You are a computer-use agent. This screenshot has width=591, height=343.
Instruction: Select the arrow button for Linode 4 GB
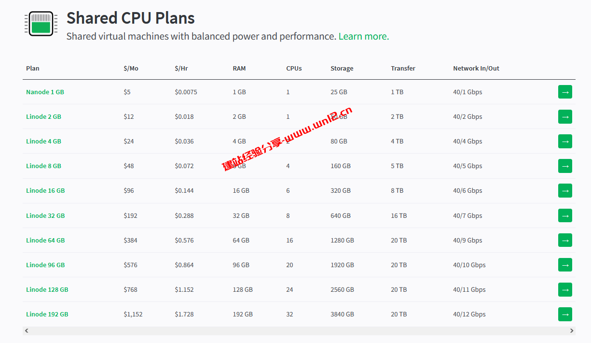click(565, 141)
